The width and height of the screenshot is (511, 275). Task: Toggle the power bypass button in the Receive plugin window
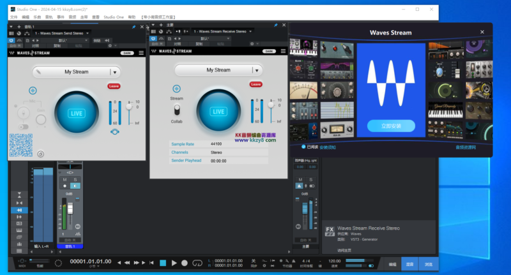click(153, 38)
